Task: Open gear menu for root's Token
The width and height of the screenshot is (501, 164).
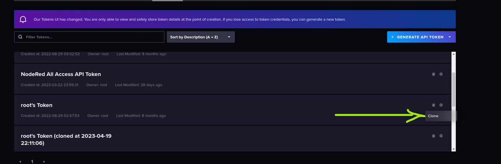Action: pos(441,105)
